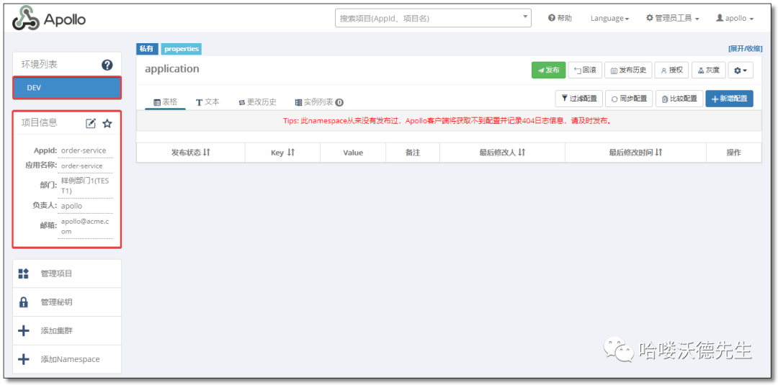The image size is (778, 385).
Task: Switch to the 更改历史 tab
Action: [257, 102]
